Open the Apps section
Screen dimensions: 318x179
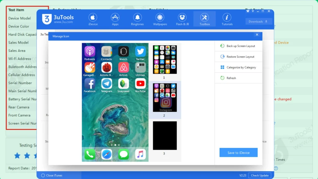[x=115, y=20]
